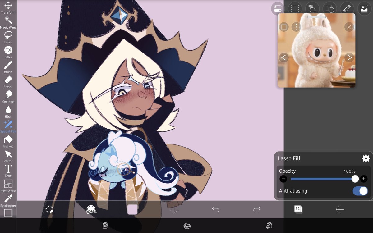
Task: Open the current color swatch
Action: pyautogui.click(x=132, y=209)
